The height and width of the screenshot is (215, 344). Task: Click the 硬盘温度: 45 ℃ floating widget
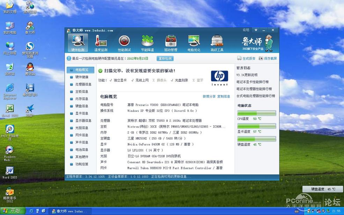tap(323, 189)
